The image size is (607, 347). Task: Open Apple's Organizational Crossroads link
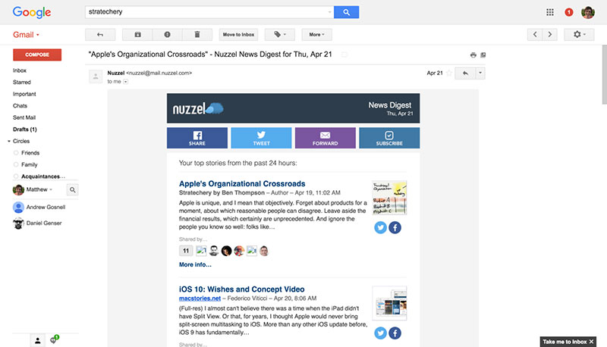coord(242,183)
